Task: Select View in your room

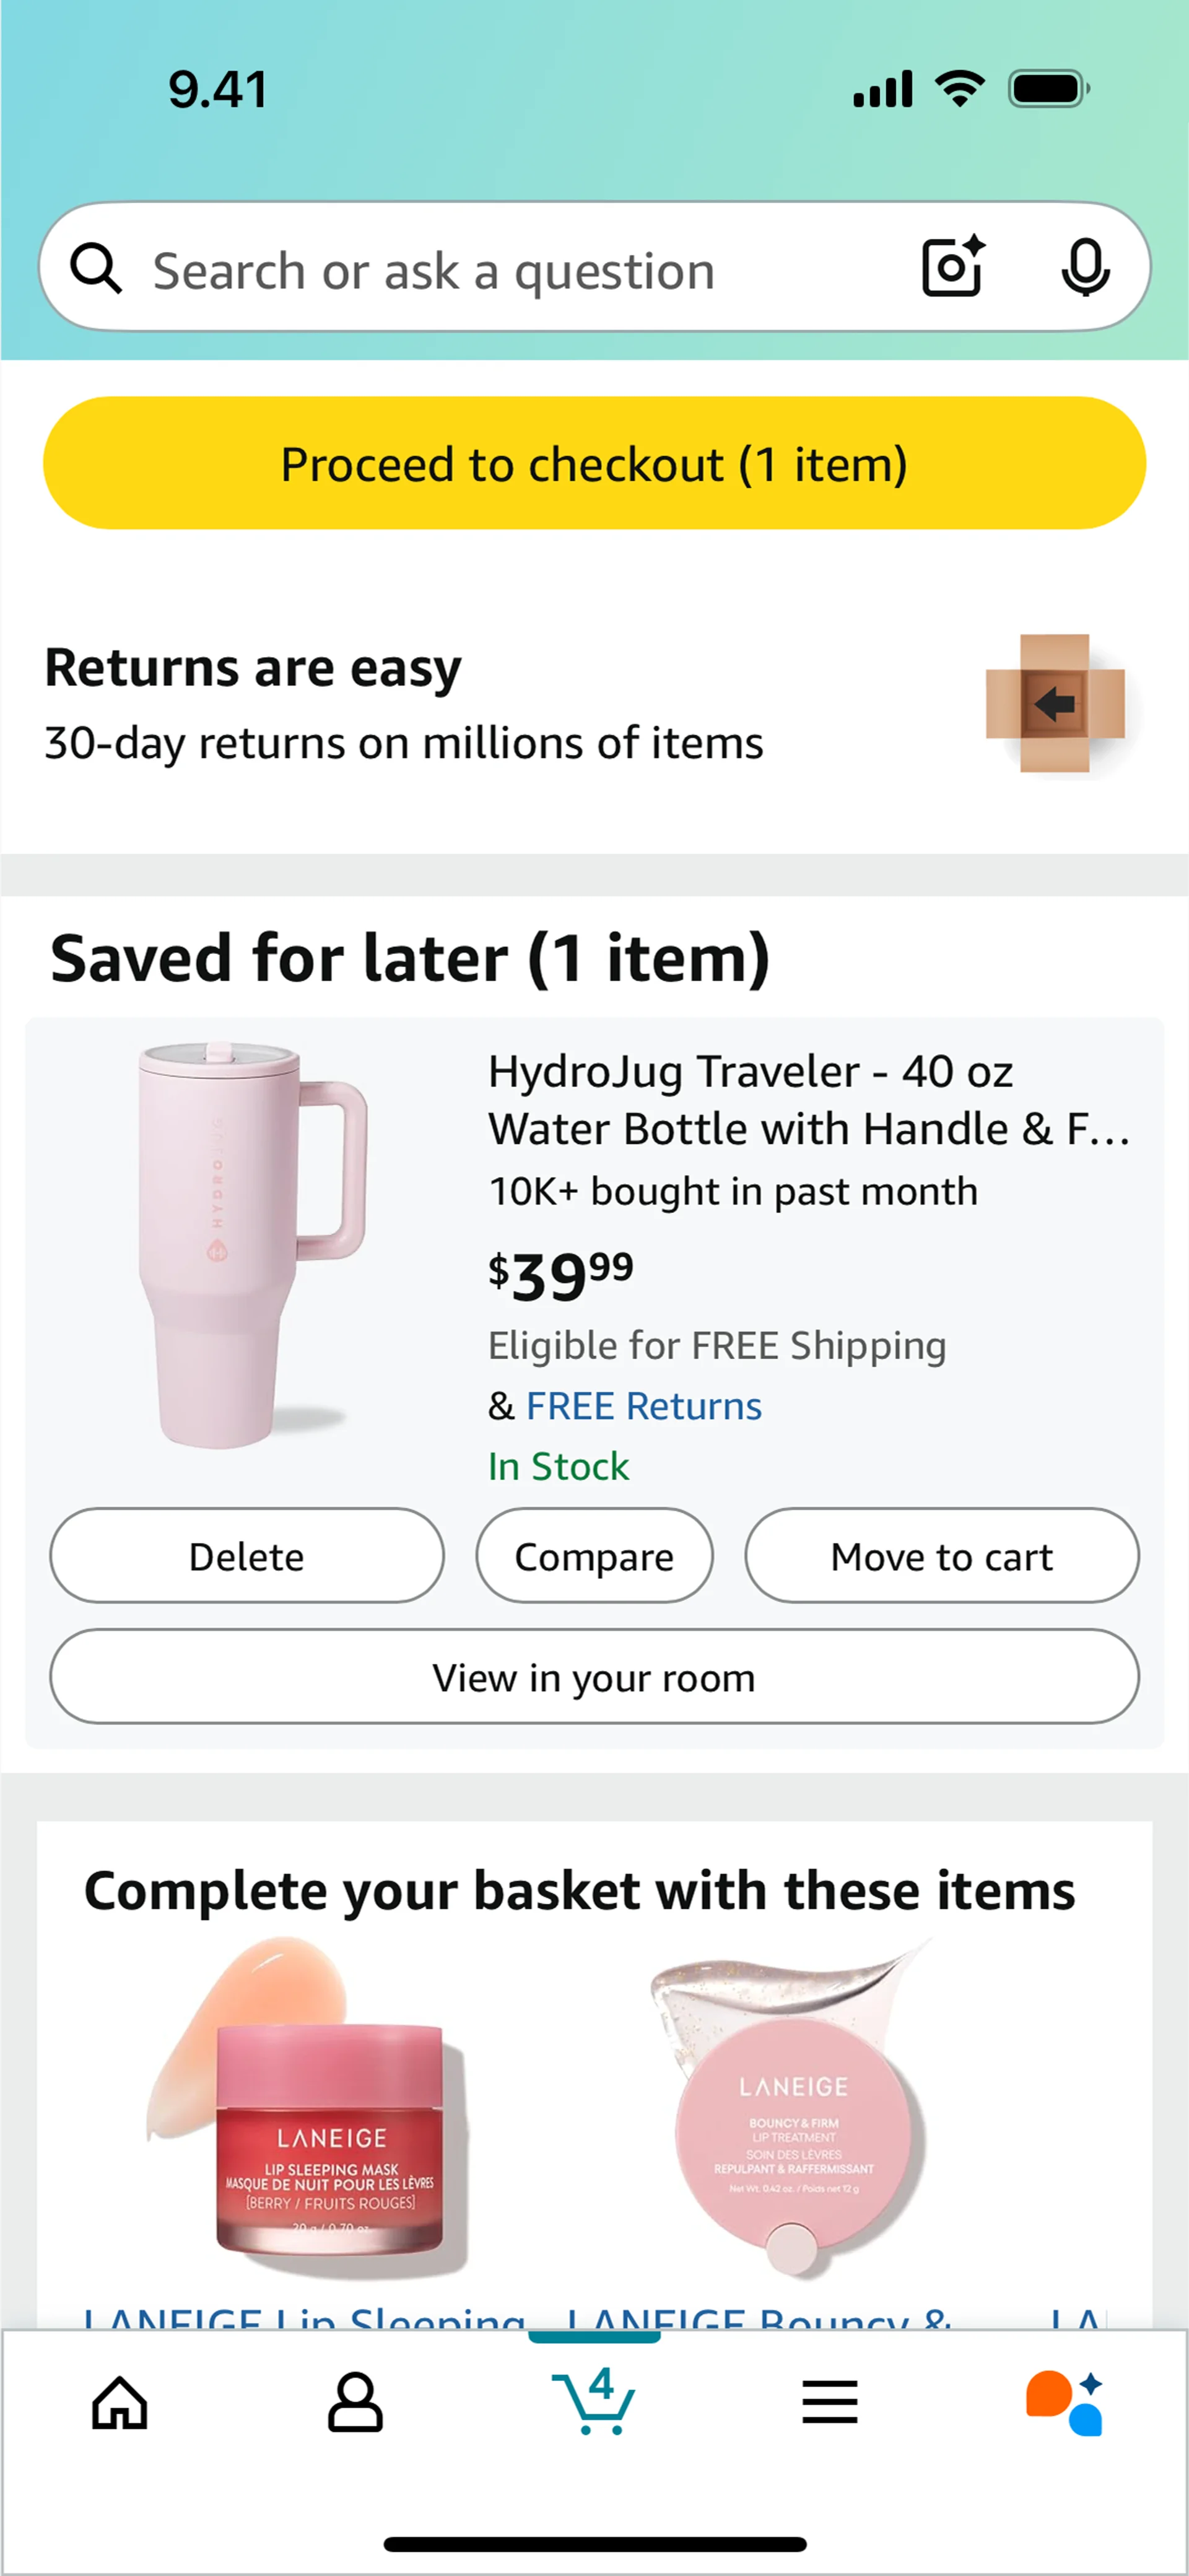Action: click(594, 1677)
